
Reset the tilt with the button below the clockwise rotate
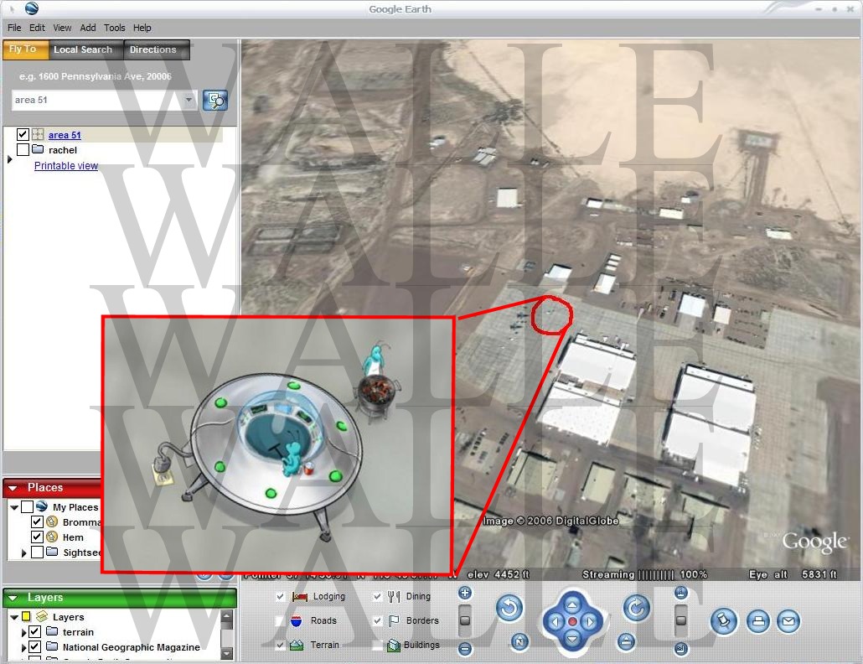click(x=626, y=641)
